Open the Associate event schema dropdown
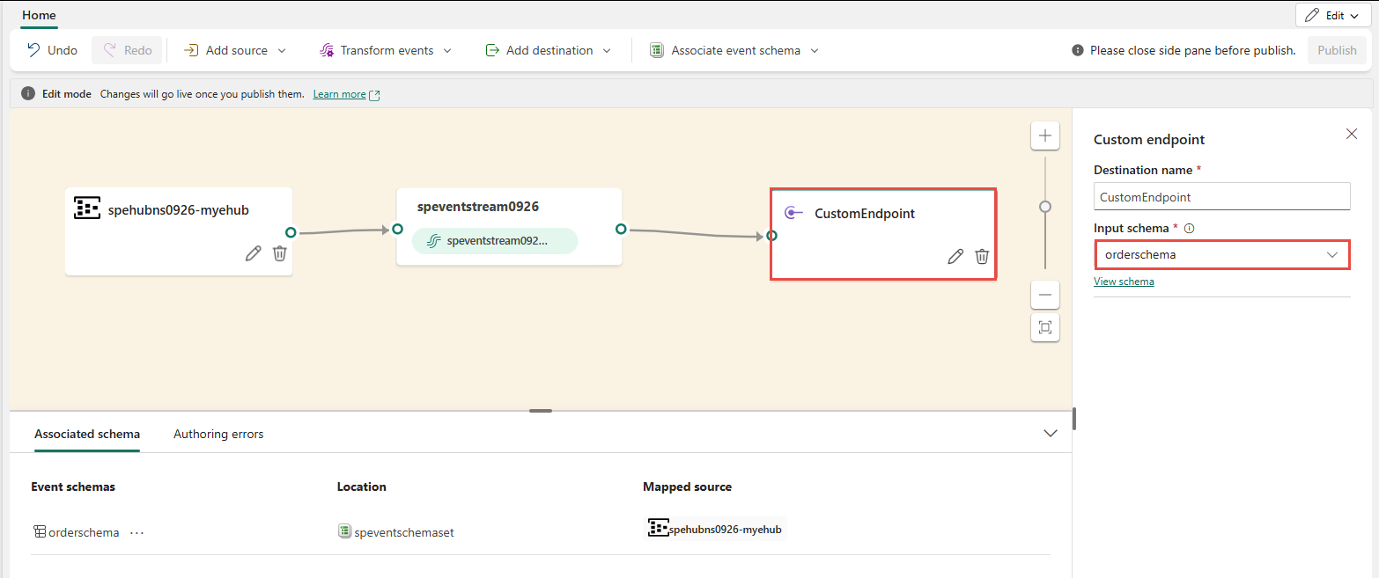The width and height of the screenshot is (1379, 578). (734, 50)
